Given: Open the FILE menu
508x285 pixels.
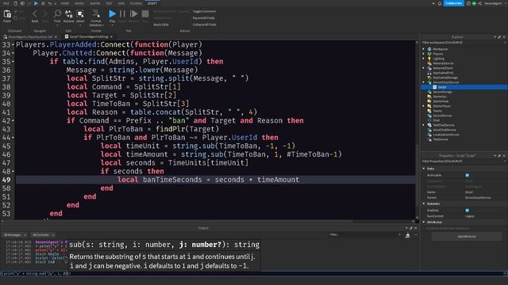Looking at the screenshot, I should [6, 3].
